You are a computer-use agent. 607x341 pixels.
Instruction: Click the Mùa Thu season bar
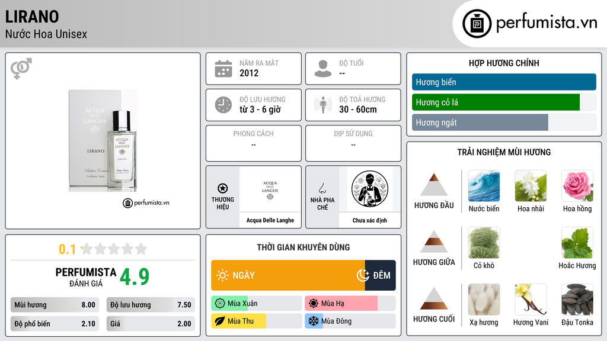tap(257, 321)
